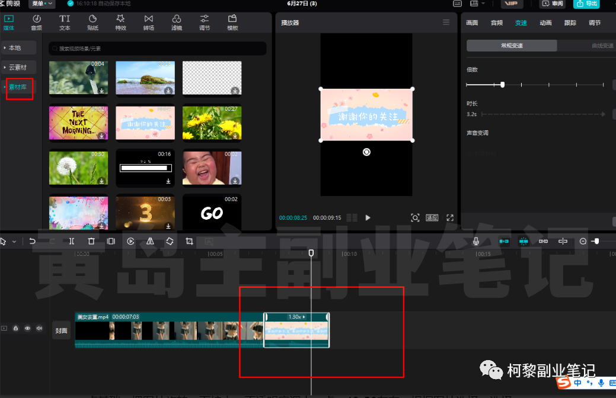Viewport: 616px width, 398px height.
Task: Toggle track visibility eye icon
Action: pyautogui.click(x=27, y=328)
